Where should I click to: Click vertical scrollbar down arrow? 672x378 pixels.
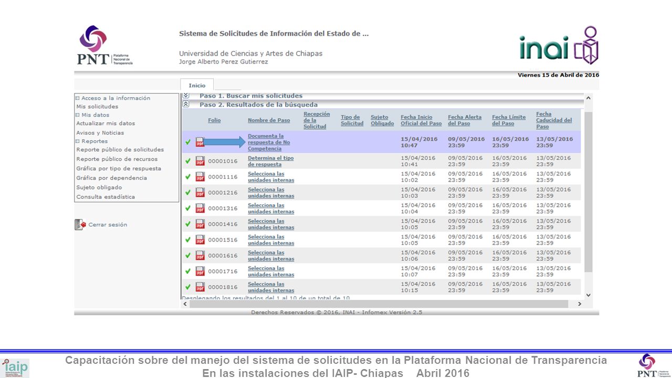pos(588,295)
